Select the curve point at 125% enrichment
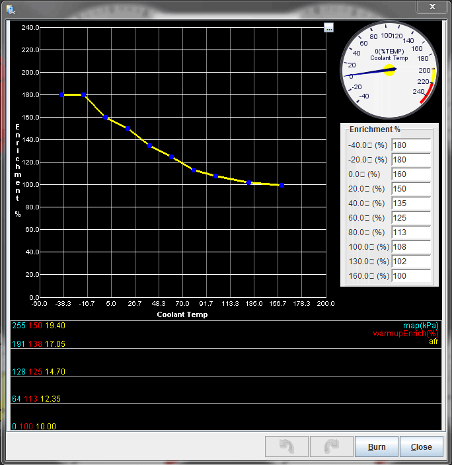The width and height of the screenshot is (452, 465). (x=172, y=157)
